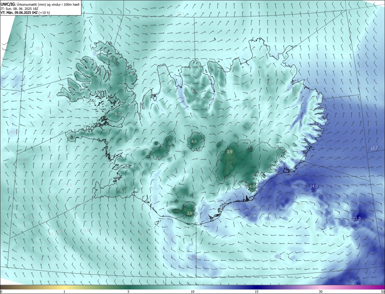Select the "7.5" value in northeast Iceland
Screen dimensions: 385x294
tap(268, 83)
